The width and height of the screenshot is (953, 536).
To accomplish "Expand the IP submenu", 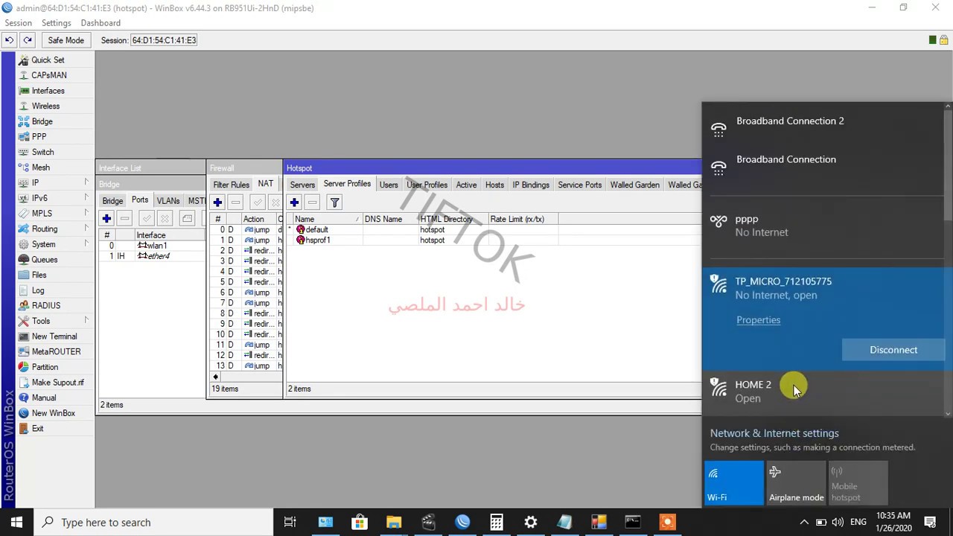I will [x=52, y=182].
